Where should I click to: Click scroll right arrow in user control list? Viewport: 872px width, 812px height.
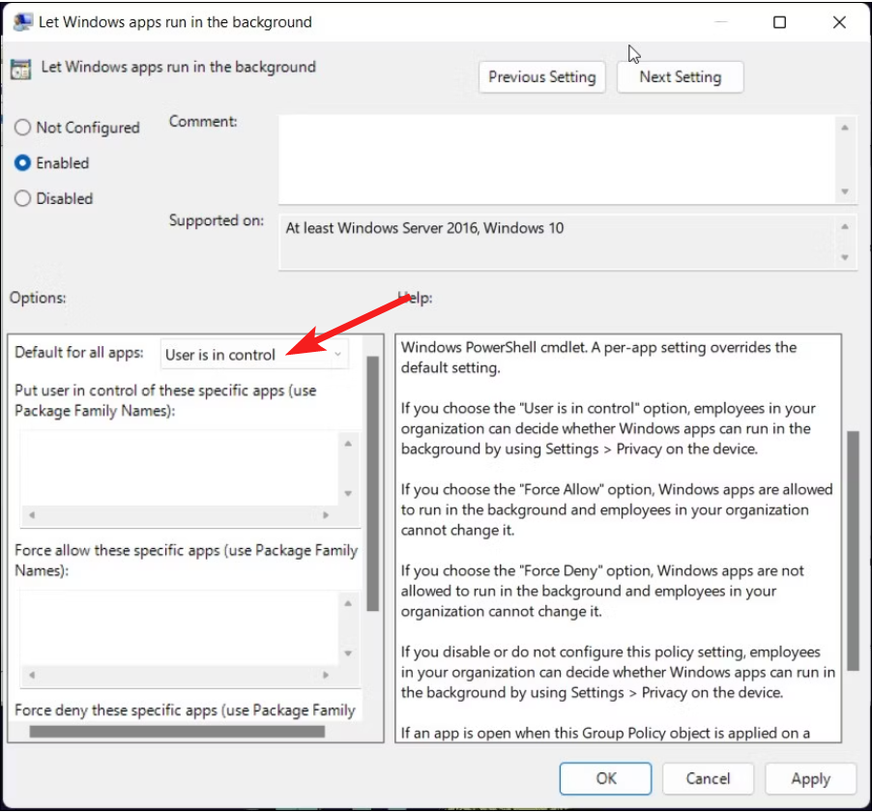[326, 515]
